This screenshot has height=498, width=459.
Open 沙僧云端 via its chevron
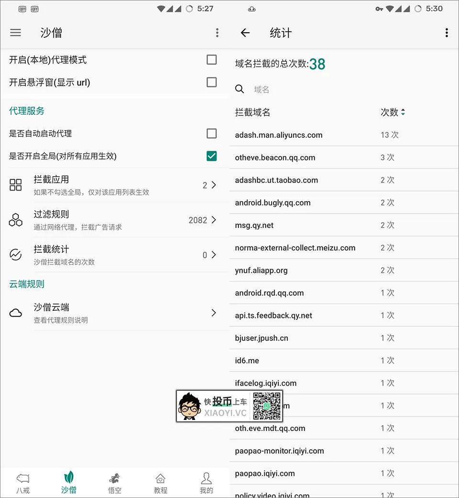214,313
